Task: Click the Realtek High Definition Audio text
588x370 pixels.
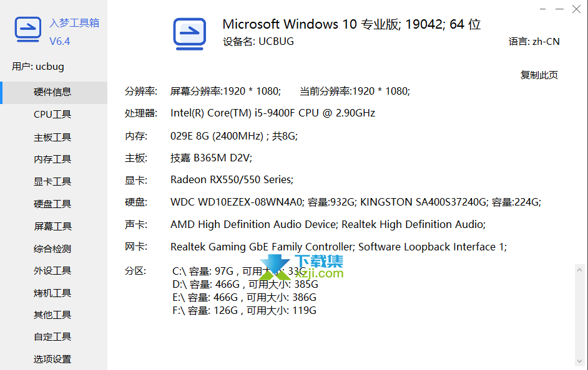Action: tap(414, 224)
